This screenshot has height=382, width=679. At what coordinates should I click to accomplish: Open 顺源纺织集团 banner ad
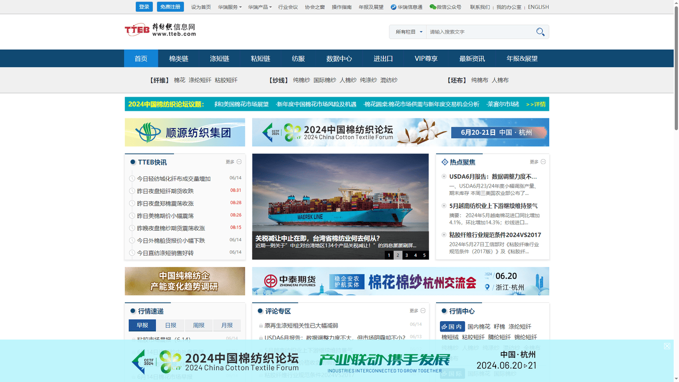tap(185, 132)
